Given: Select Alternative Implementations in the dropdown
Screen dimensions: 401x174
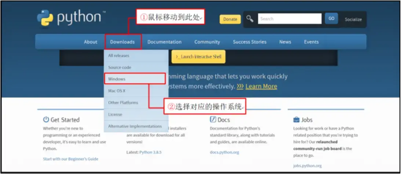Looking at the screenshot, I should coord(136,126).
